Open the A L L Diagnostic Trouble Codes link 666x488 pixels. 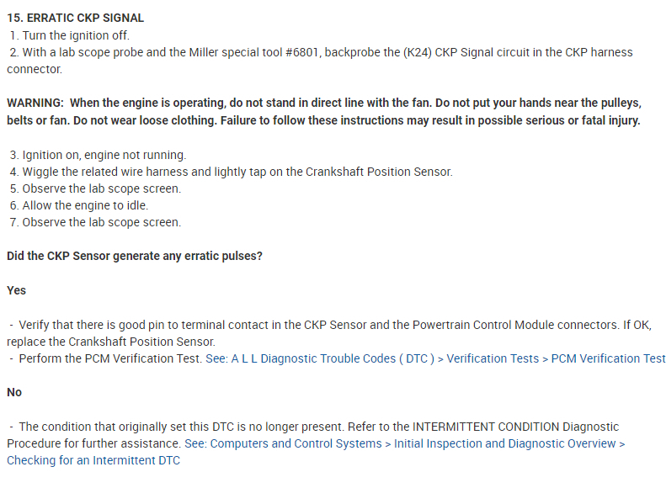tap(320, 358)
